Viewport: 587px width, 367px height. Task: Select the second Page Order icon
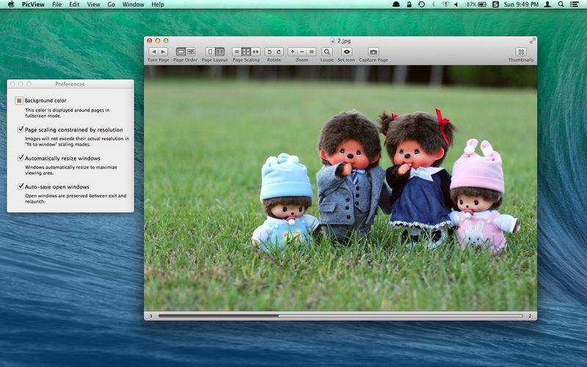[191, 51]
